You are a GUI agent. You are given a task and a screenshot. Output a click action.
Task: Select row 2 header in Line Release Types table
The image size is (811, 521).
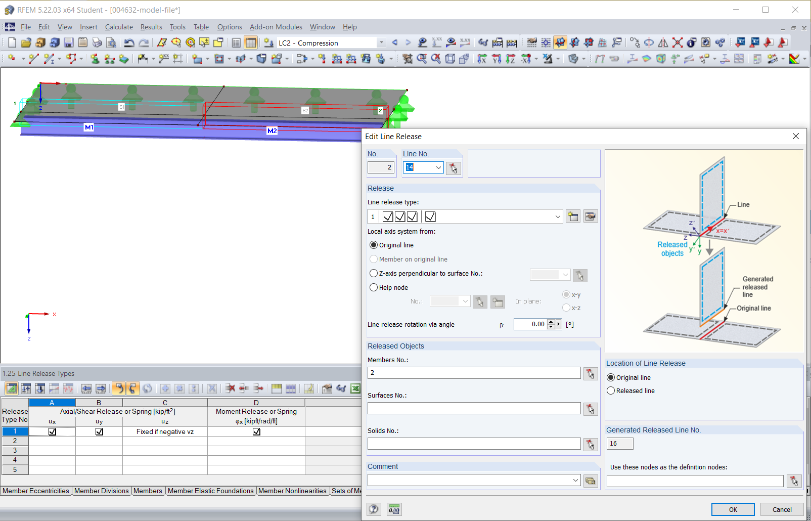click(15, 441)
